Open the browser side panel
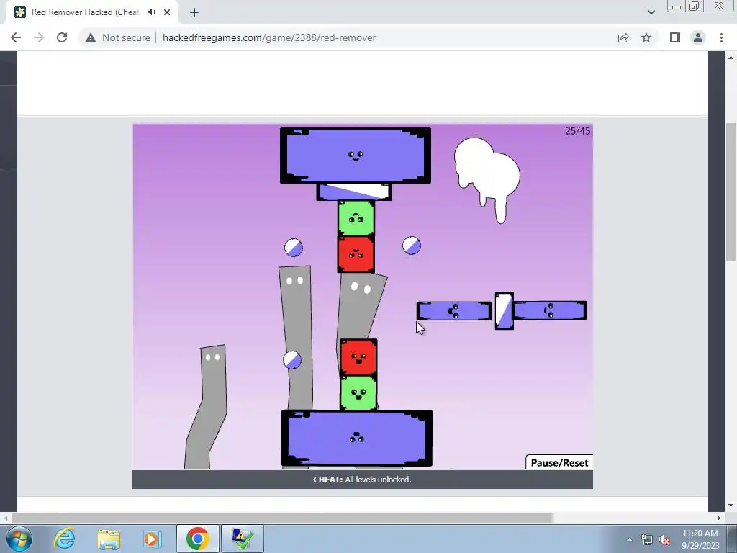This screenshot has width=737, height=553. [x=675, y=37]
